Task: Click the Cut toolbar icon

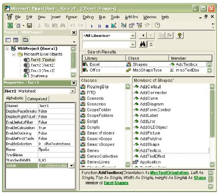Action: 39,25
